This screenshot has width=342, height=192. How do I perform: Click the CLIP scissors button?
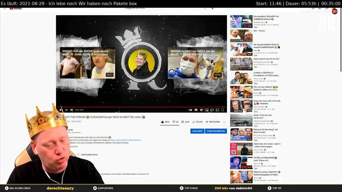[185, 122]
